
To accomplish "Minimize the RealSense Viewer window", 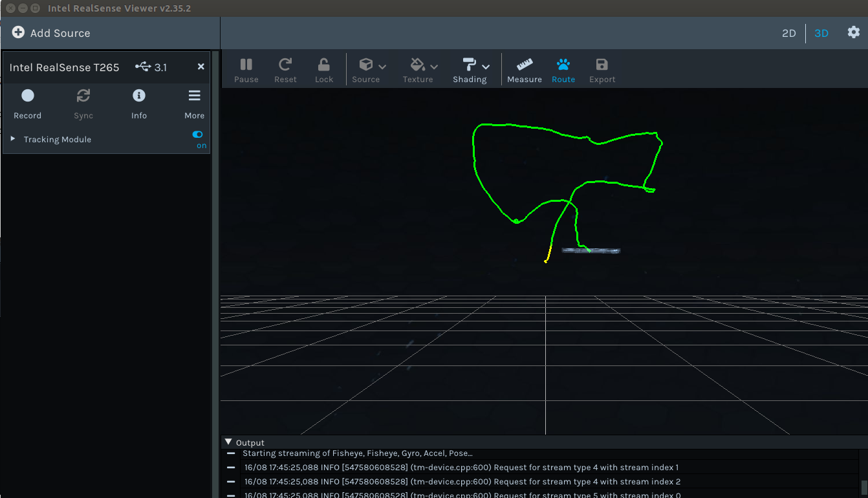I will click(x=23, y=8).
